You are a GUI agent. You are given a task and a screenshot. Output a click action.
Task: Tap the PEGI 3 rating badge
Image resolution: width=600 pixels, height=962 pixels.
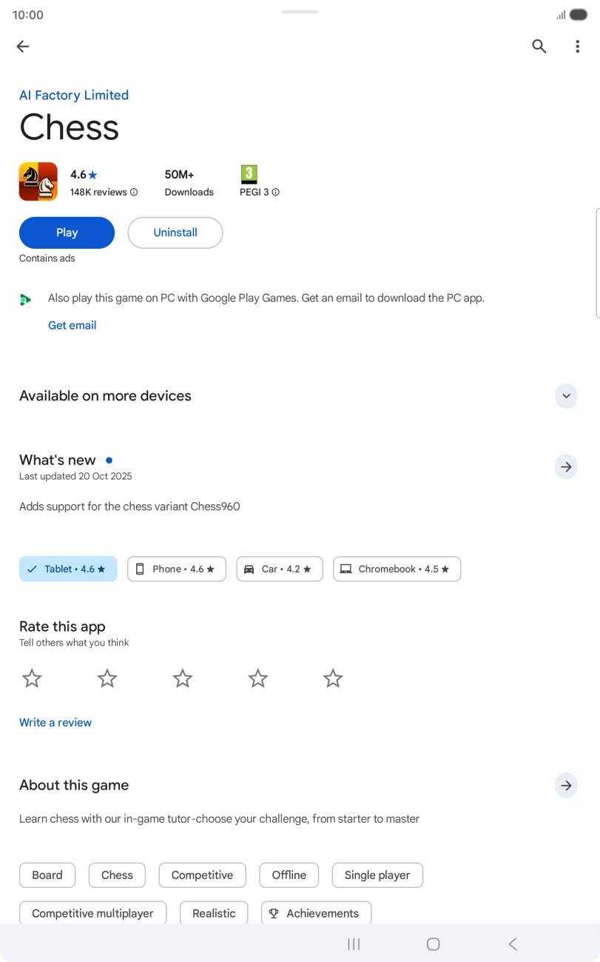(x=249, y=175)
